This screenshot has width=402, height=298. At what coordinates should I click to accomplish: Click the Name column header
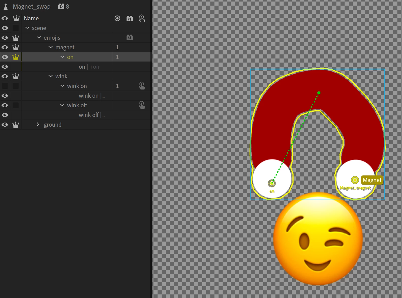tap(31, 18)
